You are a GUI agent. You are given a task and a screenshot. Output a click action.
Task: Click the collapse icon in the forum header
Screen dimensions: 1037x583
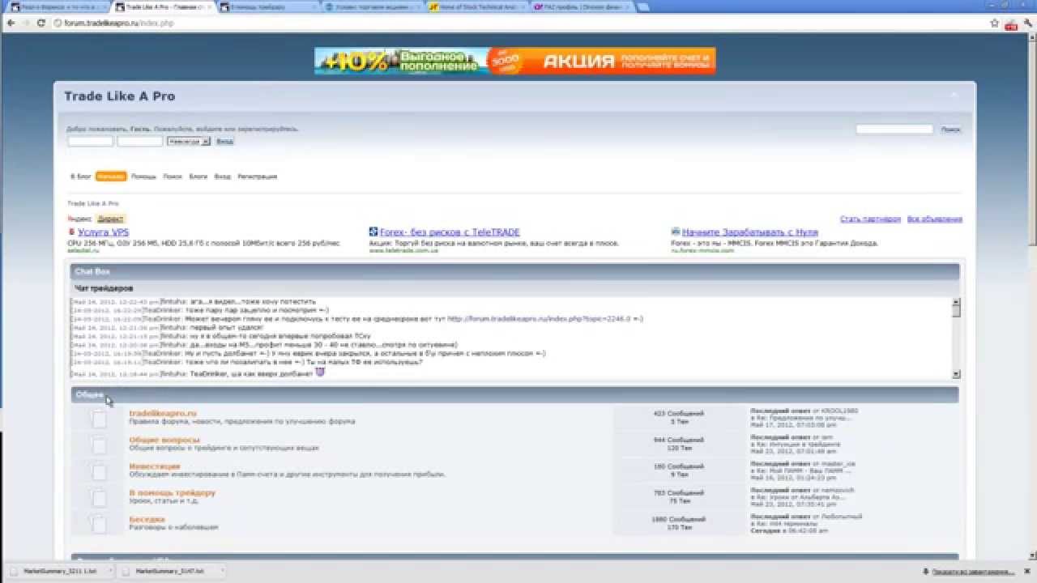[954, 96]
